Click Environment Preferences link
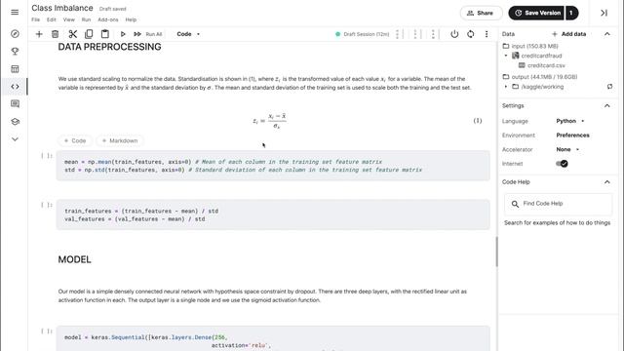 click(572, 136)
